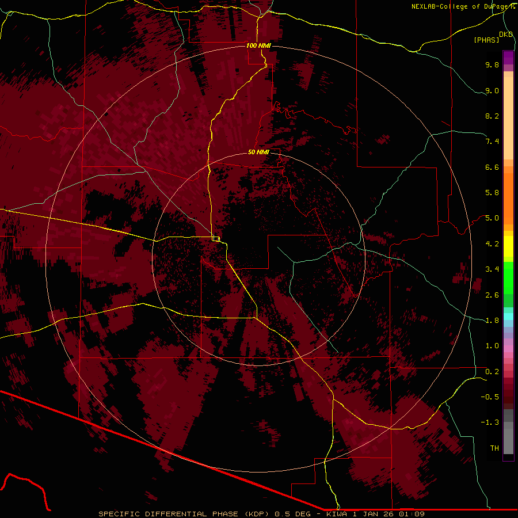This screenshot has height=518, width=518.
Task: Click the '[PHAS]' legend label
Action: (486, 40)
